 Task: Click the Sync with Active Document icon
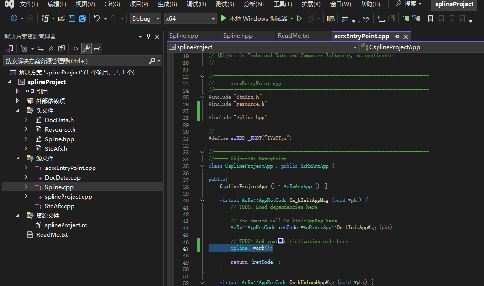[41, 49]
